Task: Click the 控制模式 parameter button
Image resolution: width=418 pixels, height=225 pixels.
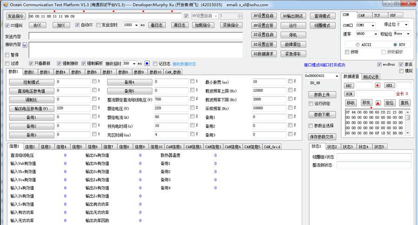Action: click(x=32, y=82)
